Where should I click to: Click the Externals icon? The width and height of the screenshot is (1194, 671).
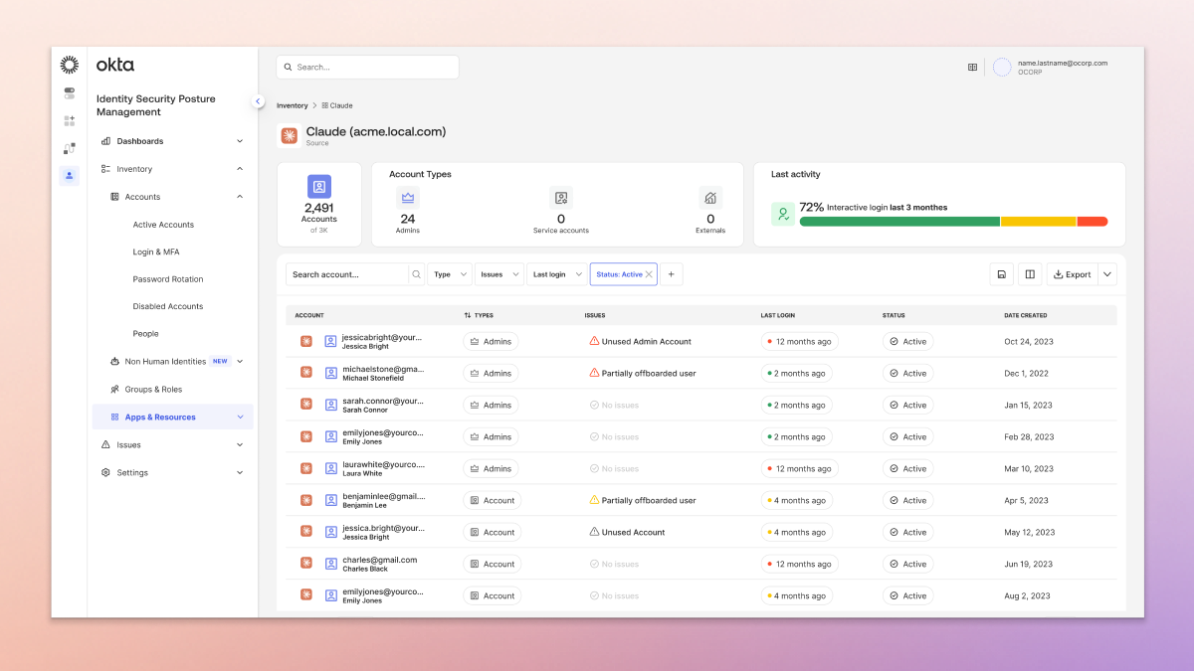coord(710,198)
